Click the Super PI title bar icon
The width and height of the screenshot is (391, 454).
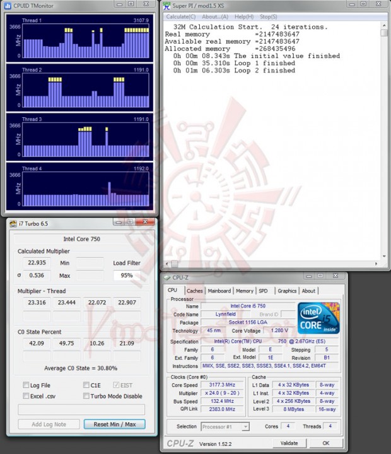[166, 6]
